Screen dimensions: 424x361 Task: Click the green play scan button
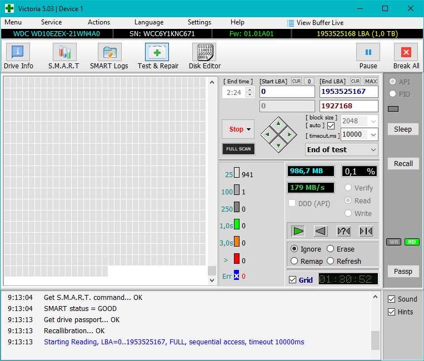pos(298,231)
